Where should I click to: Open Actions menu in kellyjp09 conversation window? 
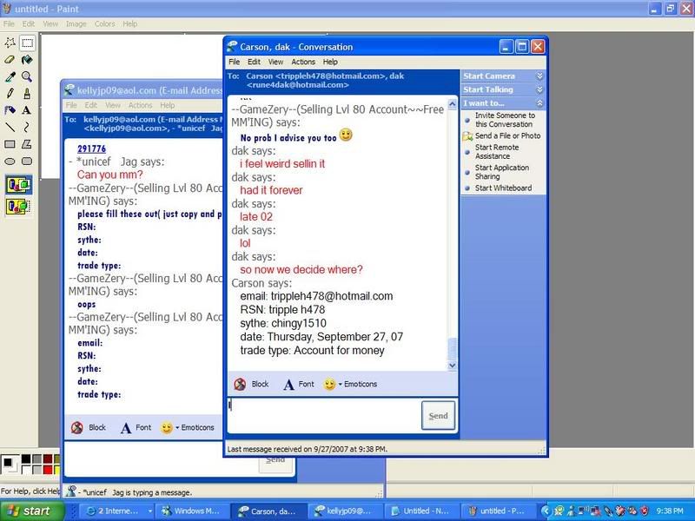point(140,105)
